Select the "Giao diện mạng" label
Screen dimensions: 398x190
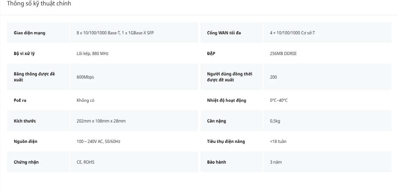(x=30, y=33)
